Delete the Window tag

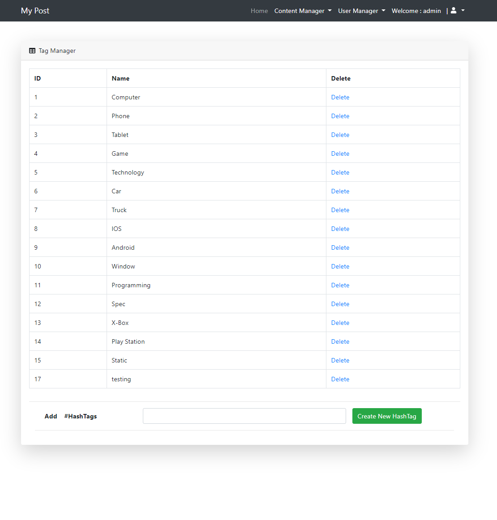(340, 266)
